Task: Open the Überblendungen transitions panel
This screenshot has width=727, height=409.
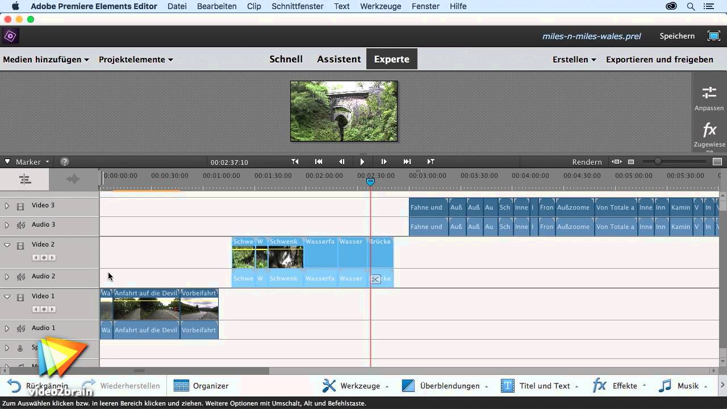Action: pyautogui.click(x=445, y=386)
